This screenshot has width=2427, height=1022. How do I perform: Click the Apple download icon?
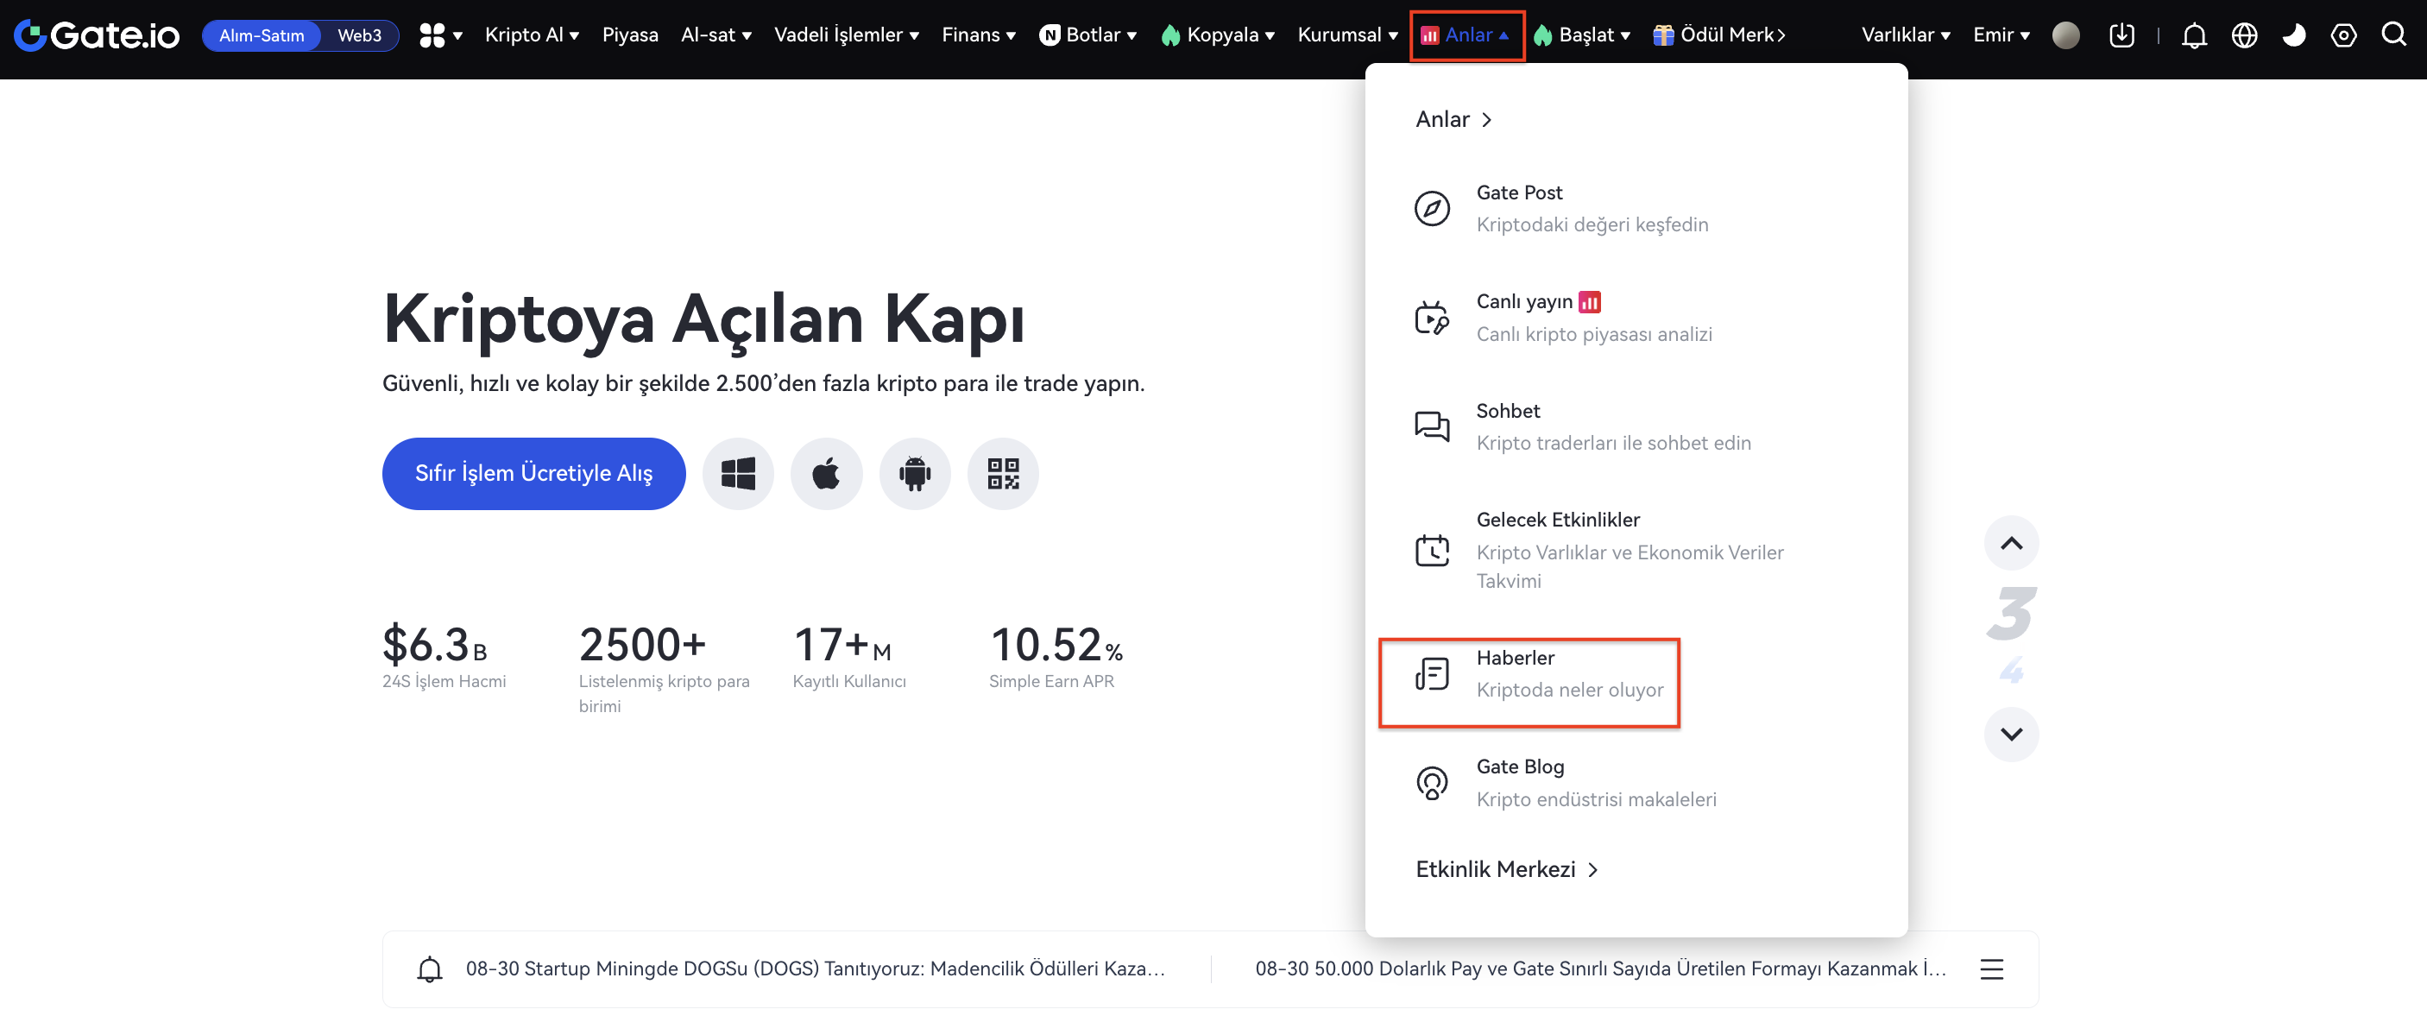coord(826,473)
